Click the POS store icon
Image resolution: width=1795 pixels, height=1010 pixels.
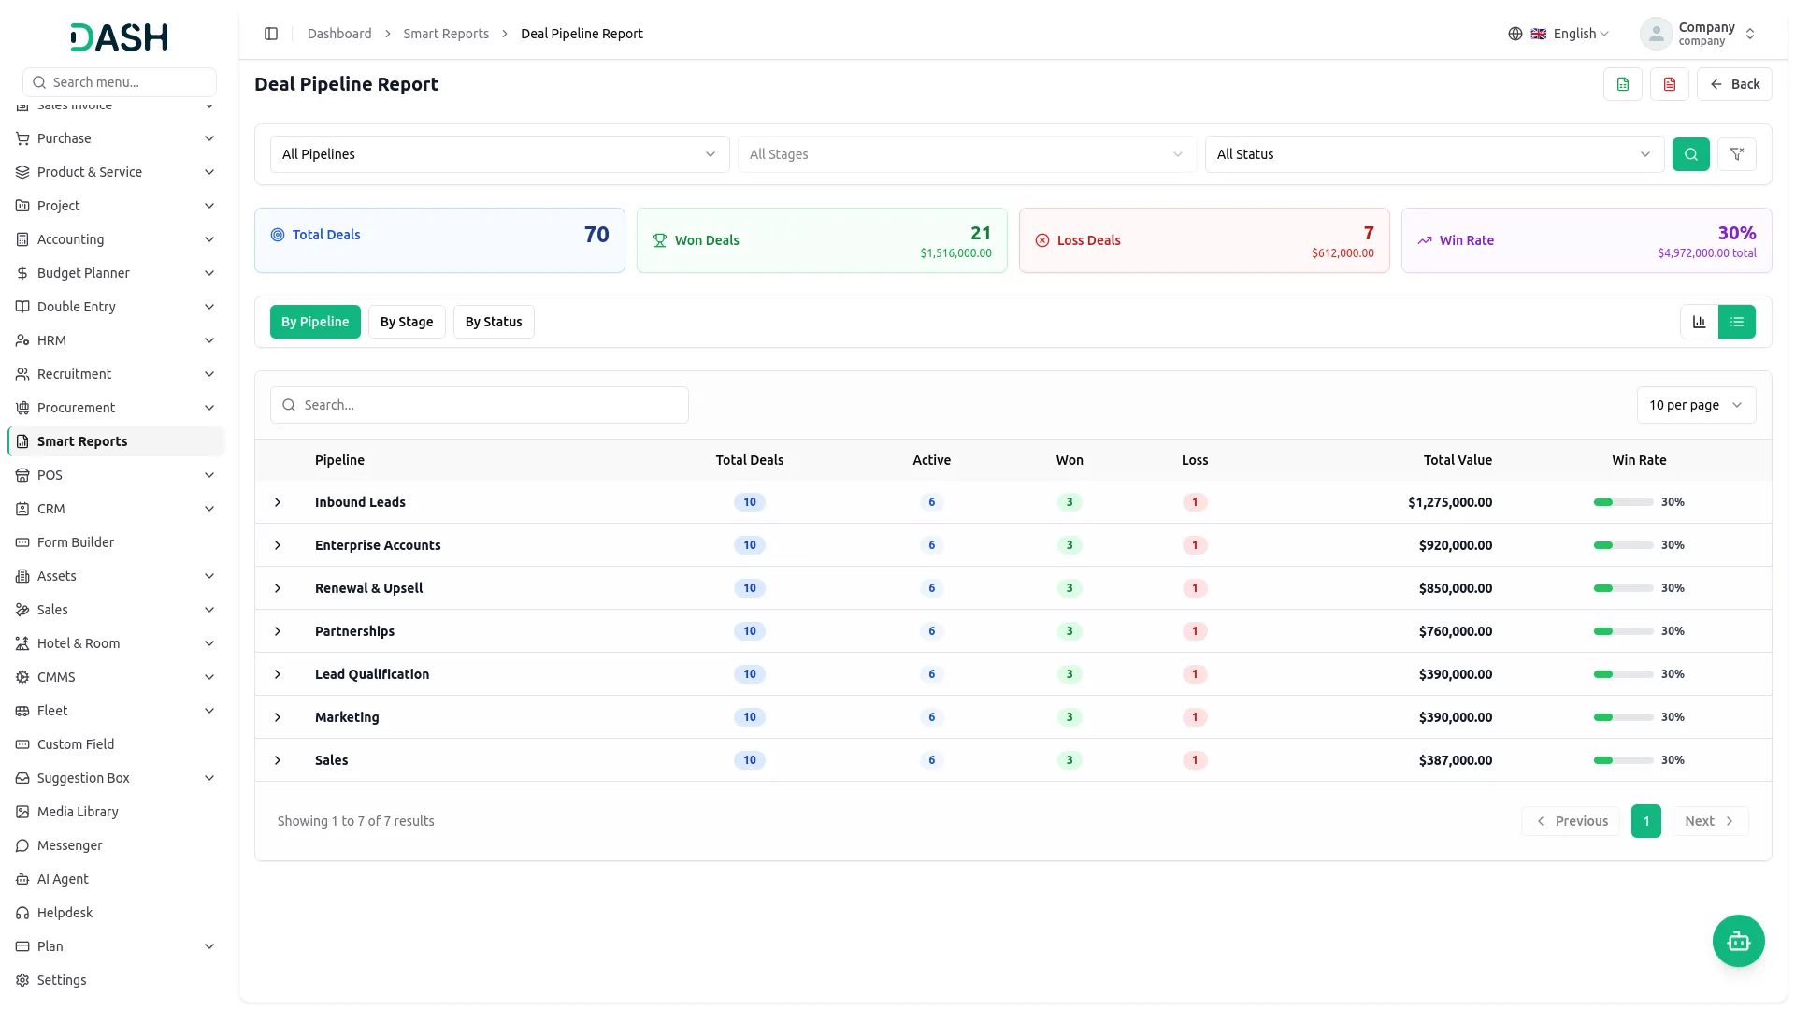(22, 475)
